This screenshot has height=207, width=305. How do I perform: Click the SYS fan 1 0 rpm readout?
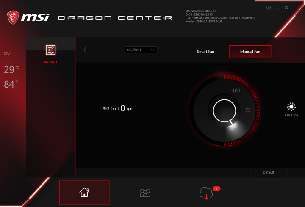[x=118, y=108]
